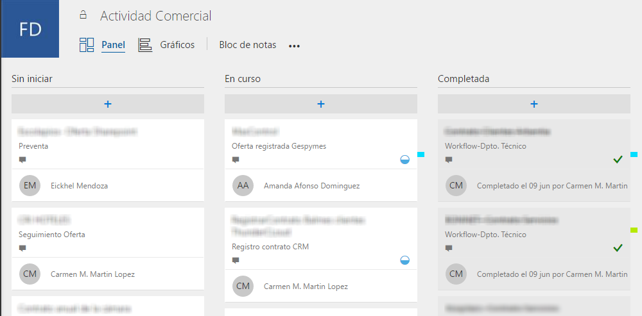This screenshot has height=316, width=642.
Task: Click the Gráficos chart icon
Action: click(145, 45)
